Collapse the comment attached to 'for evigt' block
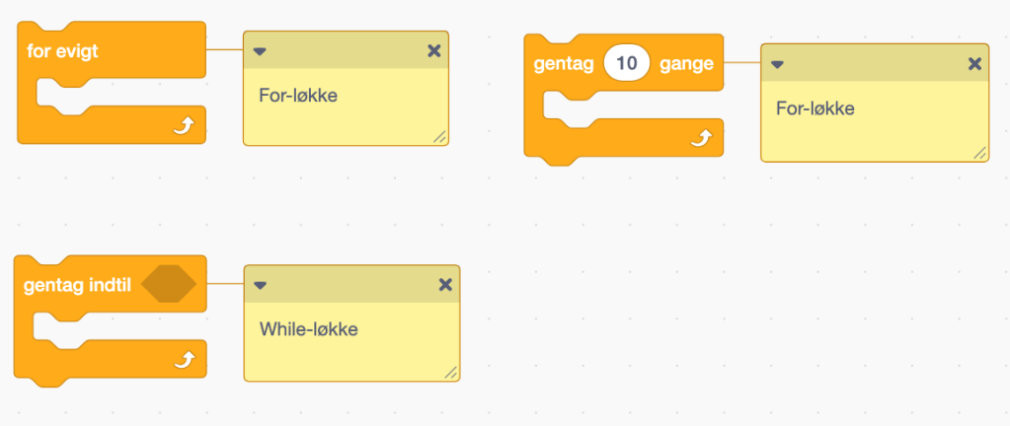Image resolution: width=1010 pixels, height=426 pixels. tap(260, 50)
